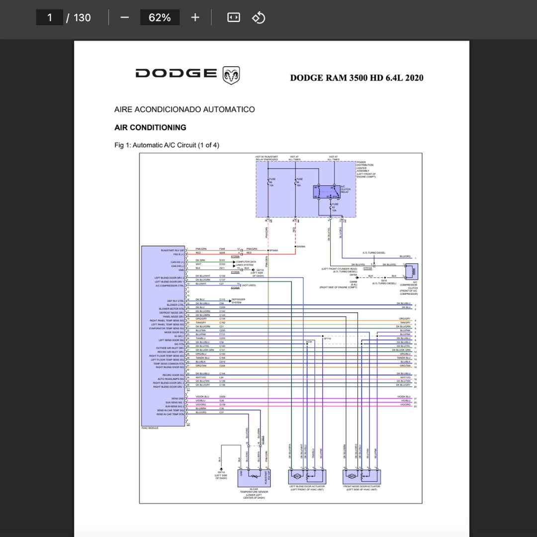
Task: Click the ram head emblem
Action: point(231,75)
